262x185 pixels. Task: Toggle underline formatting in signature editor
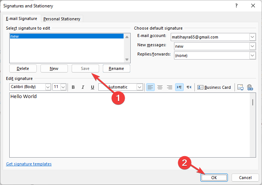pos(92,87)
